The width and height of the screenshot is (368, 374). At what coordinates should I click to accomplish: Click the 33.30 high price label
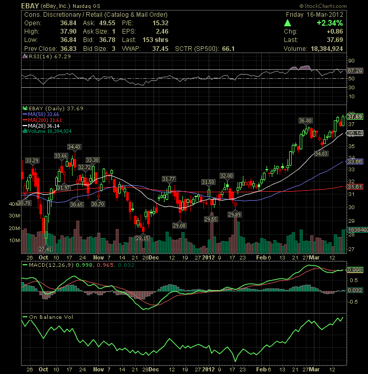pos(93,160)
